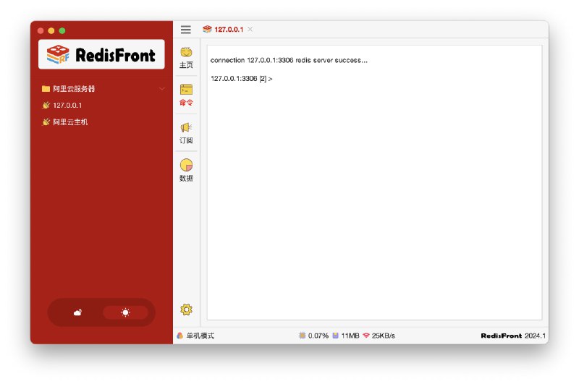The height and width of the screenshot is (384, 579).
Task: Select the 阿里云服务器 folder
Action: [x=74, y=89]
